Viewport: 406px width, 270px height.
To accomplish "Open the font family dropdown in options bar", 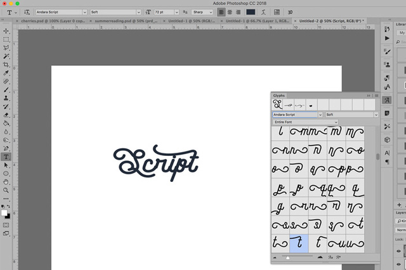I will tap(84, 12).
